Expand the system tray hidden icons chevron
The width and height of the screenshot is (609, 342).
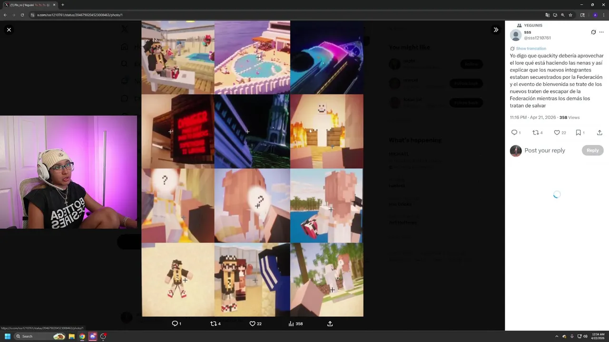pyautogui.click(x=557, y=336)
